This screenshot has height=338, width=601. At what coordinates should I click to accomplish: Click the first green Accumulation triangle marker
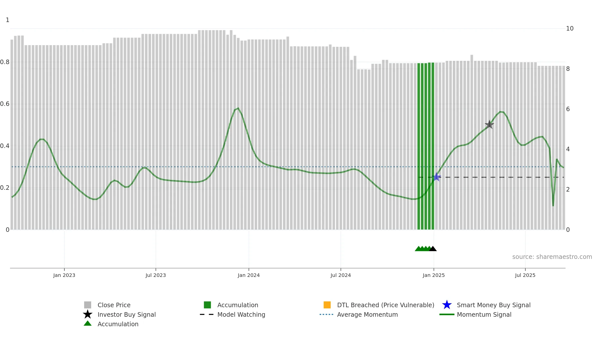click(418, 249)
